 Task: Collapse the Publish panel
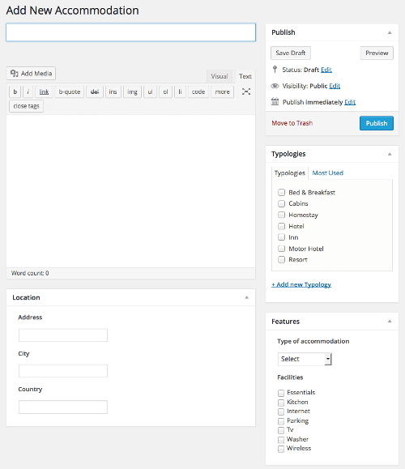click(390, 32)
